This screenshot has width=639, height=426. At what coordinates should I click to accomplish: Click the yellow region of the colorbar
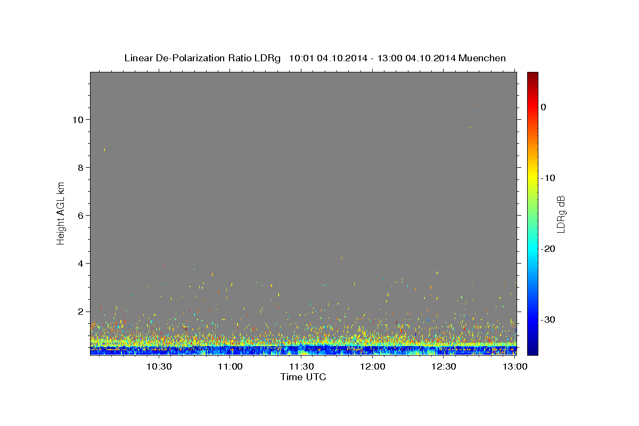click(x=532, y=176)
